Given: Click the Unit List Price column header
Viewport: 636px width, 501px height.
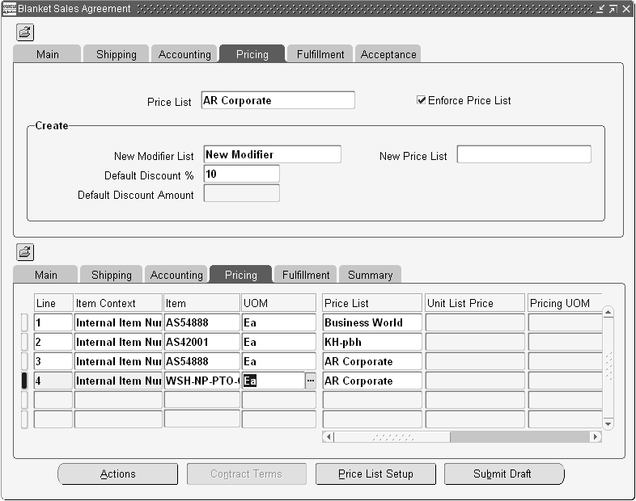Looking at the screenshot, I should click(474, 303).
